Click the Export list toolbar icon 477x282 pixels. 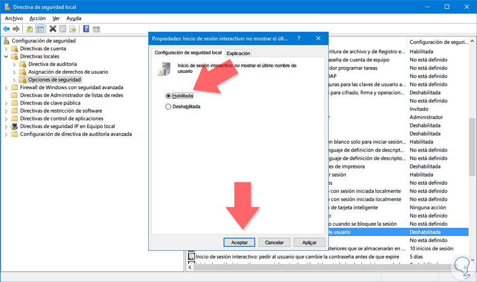pos(72,29)
